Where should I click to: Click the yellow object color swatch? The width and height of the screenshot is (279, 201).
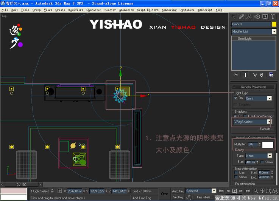click(x=274, y=24)
